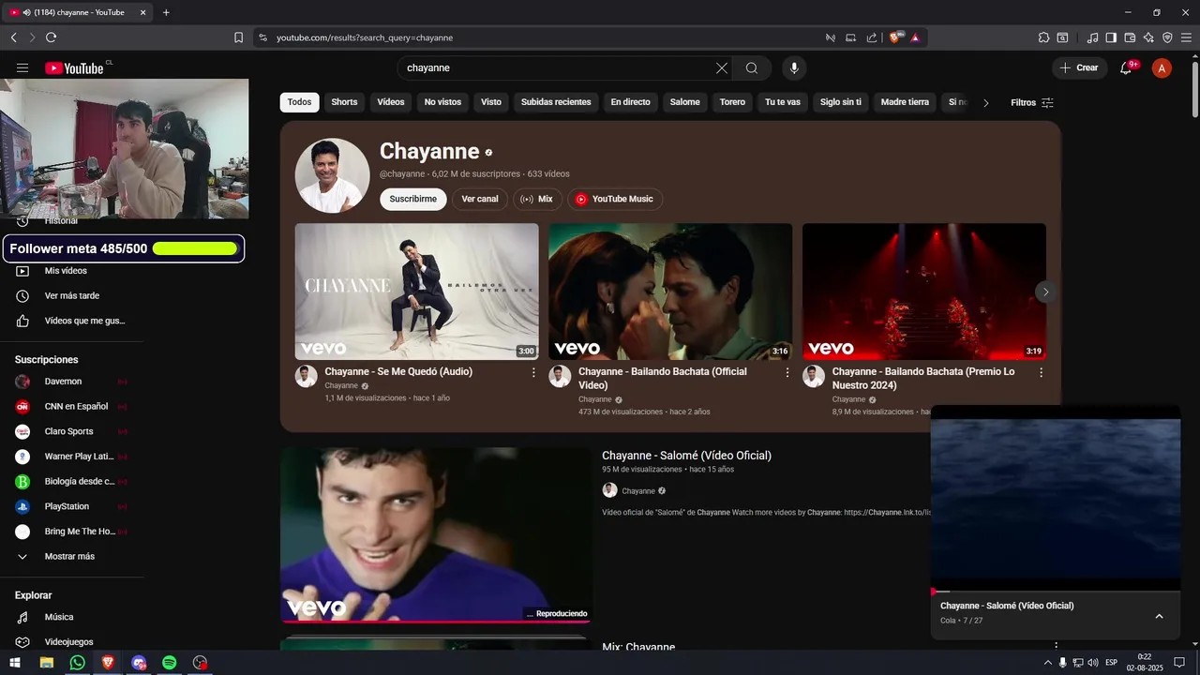
Task: Filter by En directo
Action: (x=630, y=102)
